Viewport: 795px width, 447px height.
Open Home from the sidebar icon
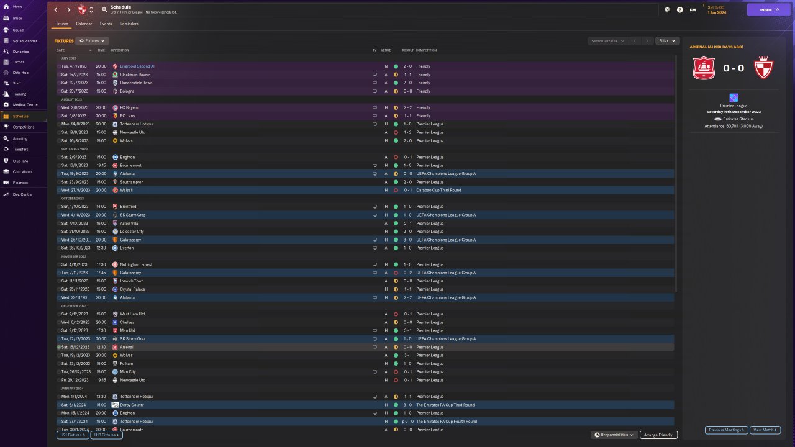coord(6,6)
